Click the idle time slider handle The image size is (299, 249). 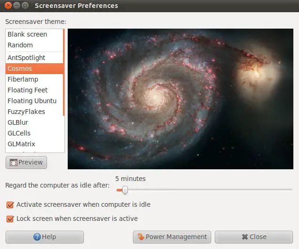click(x=125, y=190)
